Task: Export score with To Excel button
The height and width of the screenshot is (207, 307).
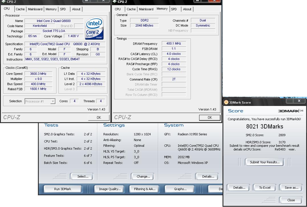Action: pos(265,188)
